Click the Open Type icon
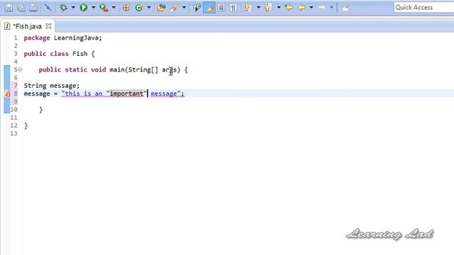The height and width of the screenshot is (255, 454). tap(161, 7)
